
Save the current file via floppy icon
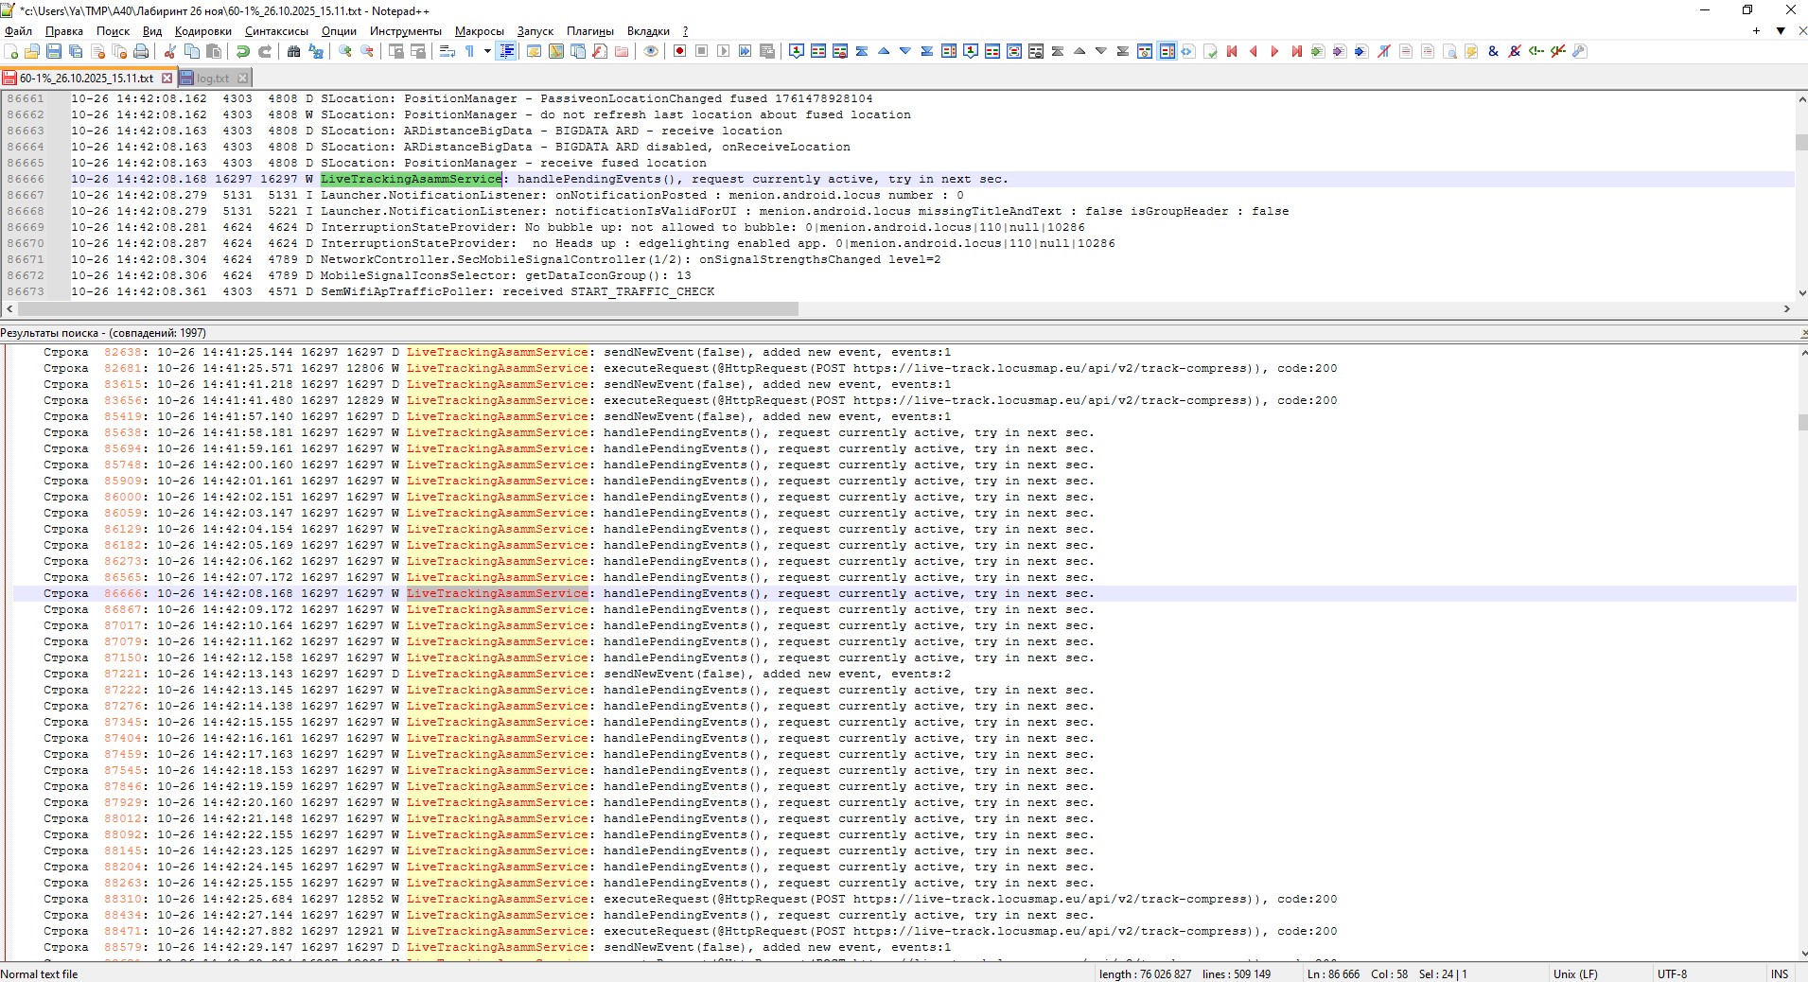[54, 51]
